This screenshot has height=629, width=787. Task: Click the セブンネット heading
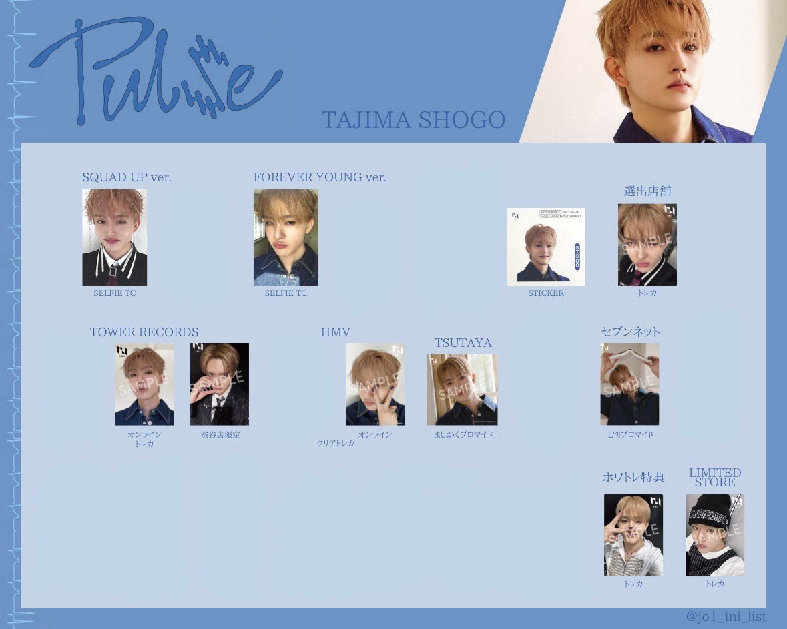pyautogui.click(x=630, y=332)
